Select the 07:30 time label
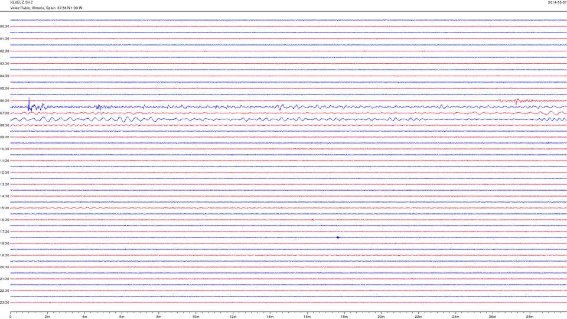 click(5, 113)
